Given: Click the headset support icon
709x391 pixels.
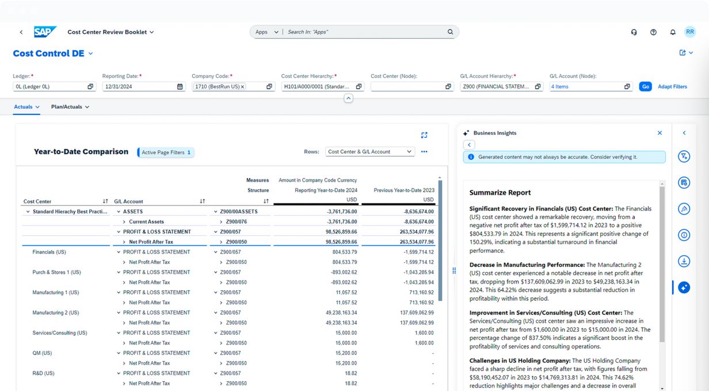Looking at the screenshot, I should click(x=634, y=32).
